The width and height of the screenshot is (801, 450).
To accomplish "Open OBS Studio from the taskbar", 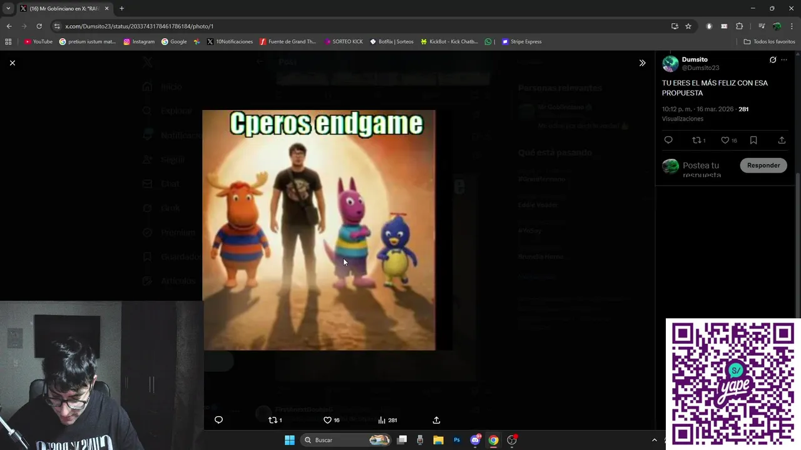I will [x=512, y=440].
